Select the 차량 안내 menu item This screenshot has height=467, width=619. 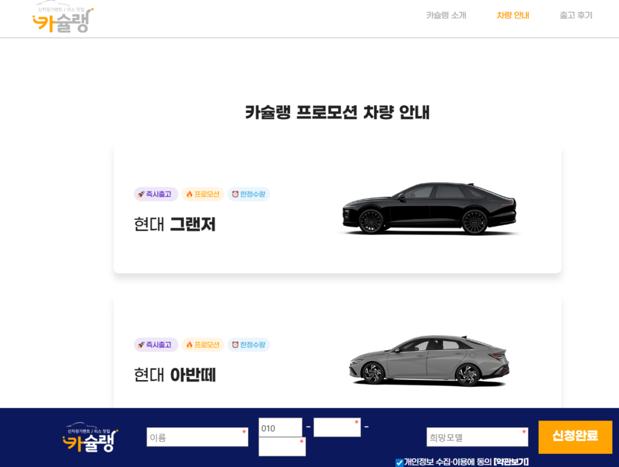tap(513, 16)
